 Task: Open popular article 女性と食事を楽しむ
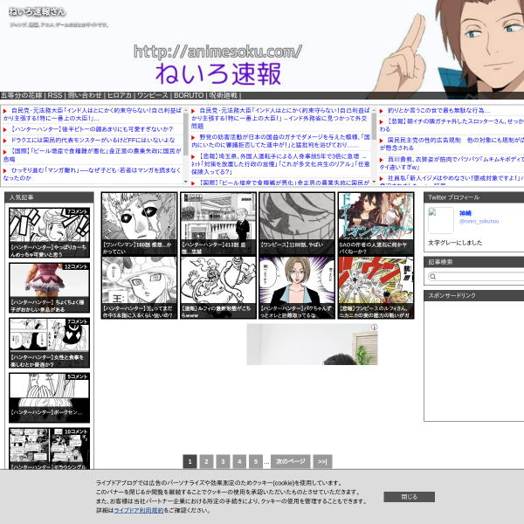pos(49,343)
